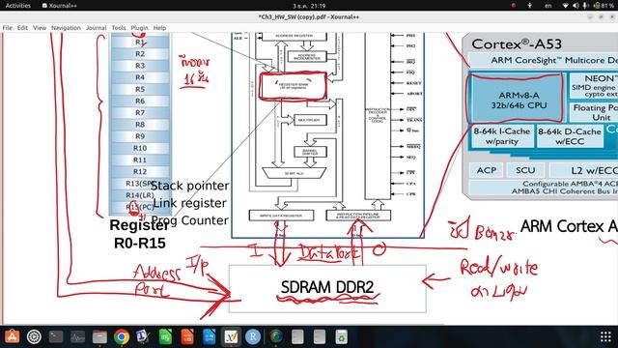
Task: Click the Activities button
Action: [17, 6]
